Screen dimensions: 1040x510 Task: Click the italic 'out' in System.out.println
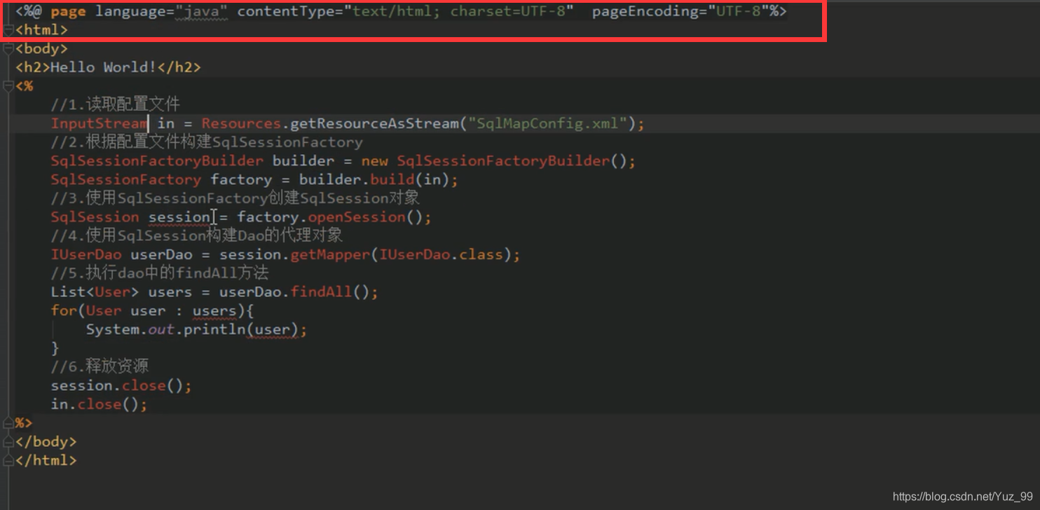(161, 329)
